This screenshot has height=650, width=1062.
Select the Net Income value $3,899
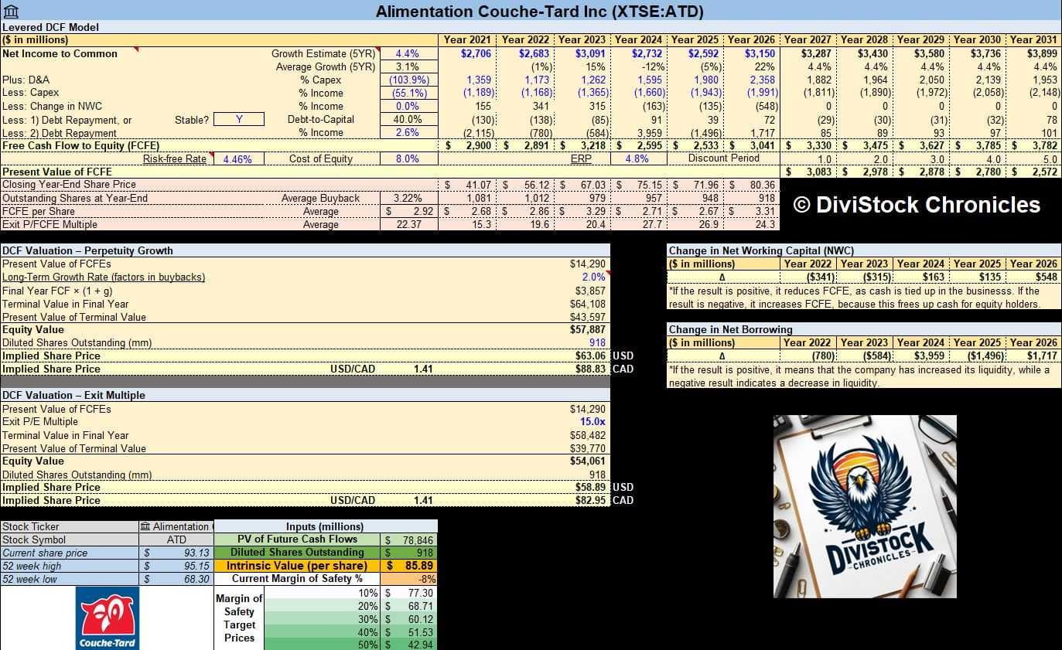pos(1042,53)
